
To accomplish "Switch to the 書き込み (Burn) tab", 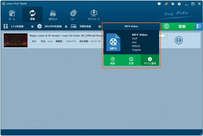I will coord(53,15).
